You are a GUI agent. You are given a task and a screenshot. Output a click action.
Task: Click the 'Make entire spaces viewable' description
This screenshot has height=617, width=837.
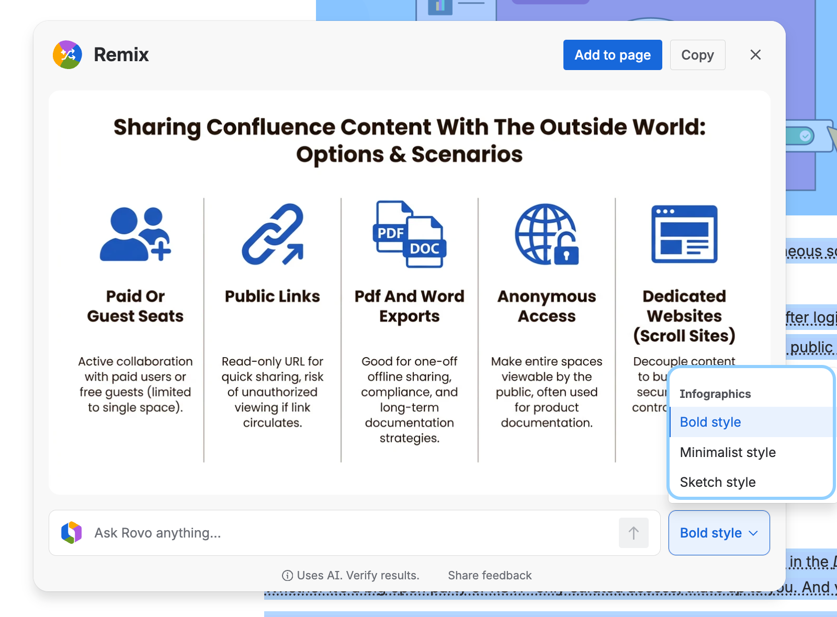point(547,392)
